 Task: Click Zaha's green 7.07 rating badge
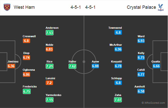(118, 100)
